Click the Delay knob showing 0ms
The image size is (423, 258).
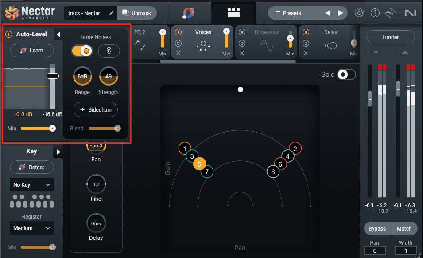tap(96, 223)
